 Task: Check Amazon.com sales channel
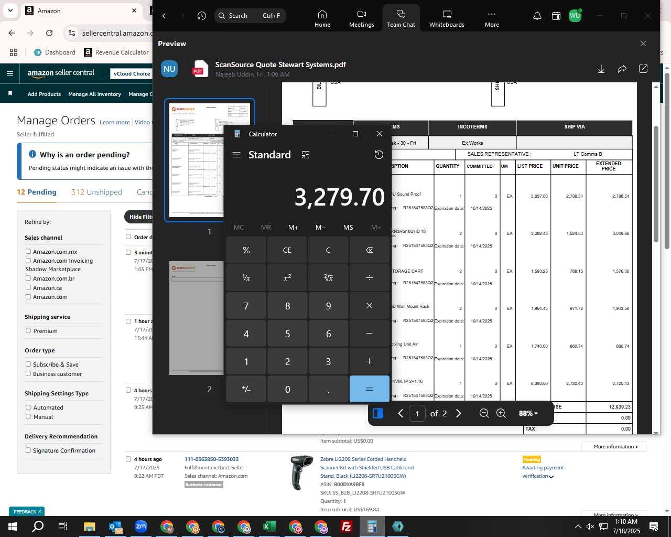28,297
